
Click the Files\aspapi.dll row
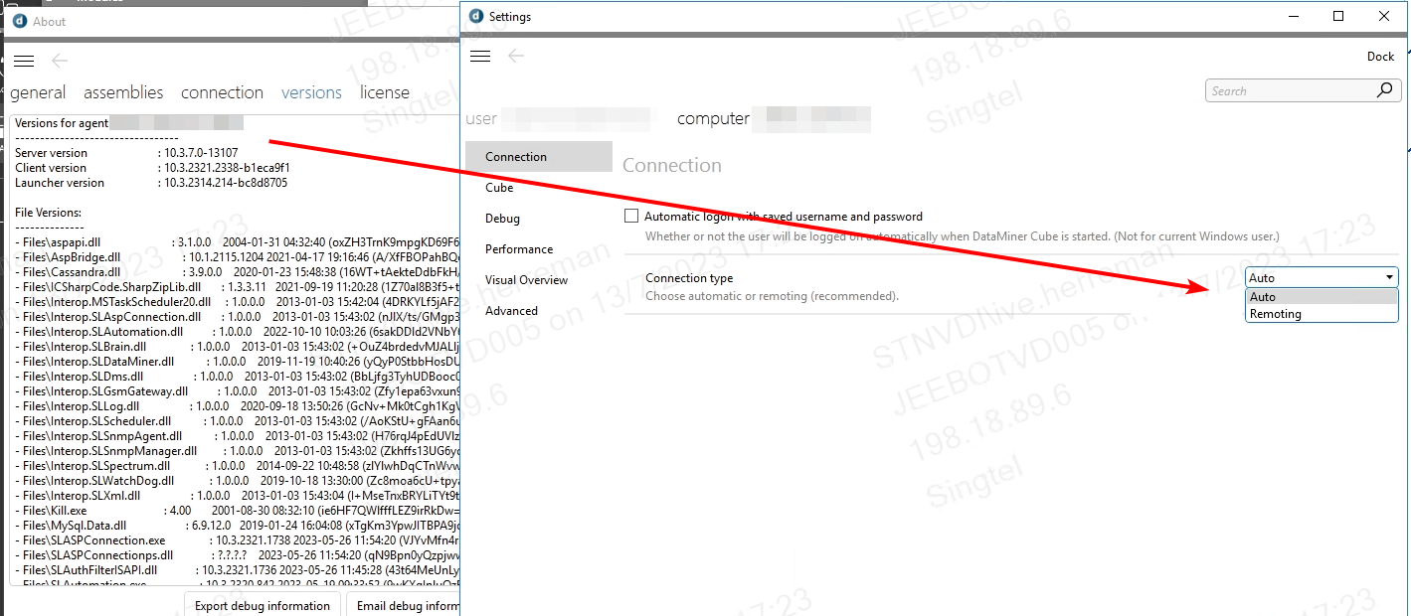[237, 242]
